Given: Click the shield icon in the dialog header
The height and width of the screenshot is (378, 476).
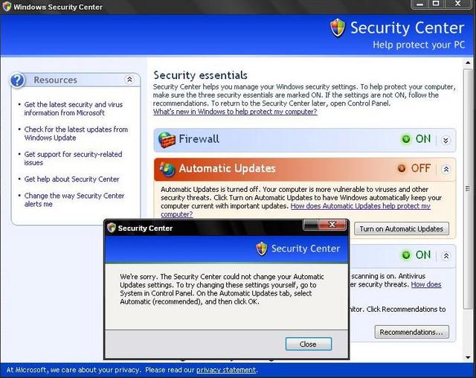Looking at the screenshot, I should click(x=261, y=249).
